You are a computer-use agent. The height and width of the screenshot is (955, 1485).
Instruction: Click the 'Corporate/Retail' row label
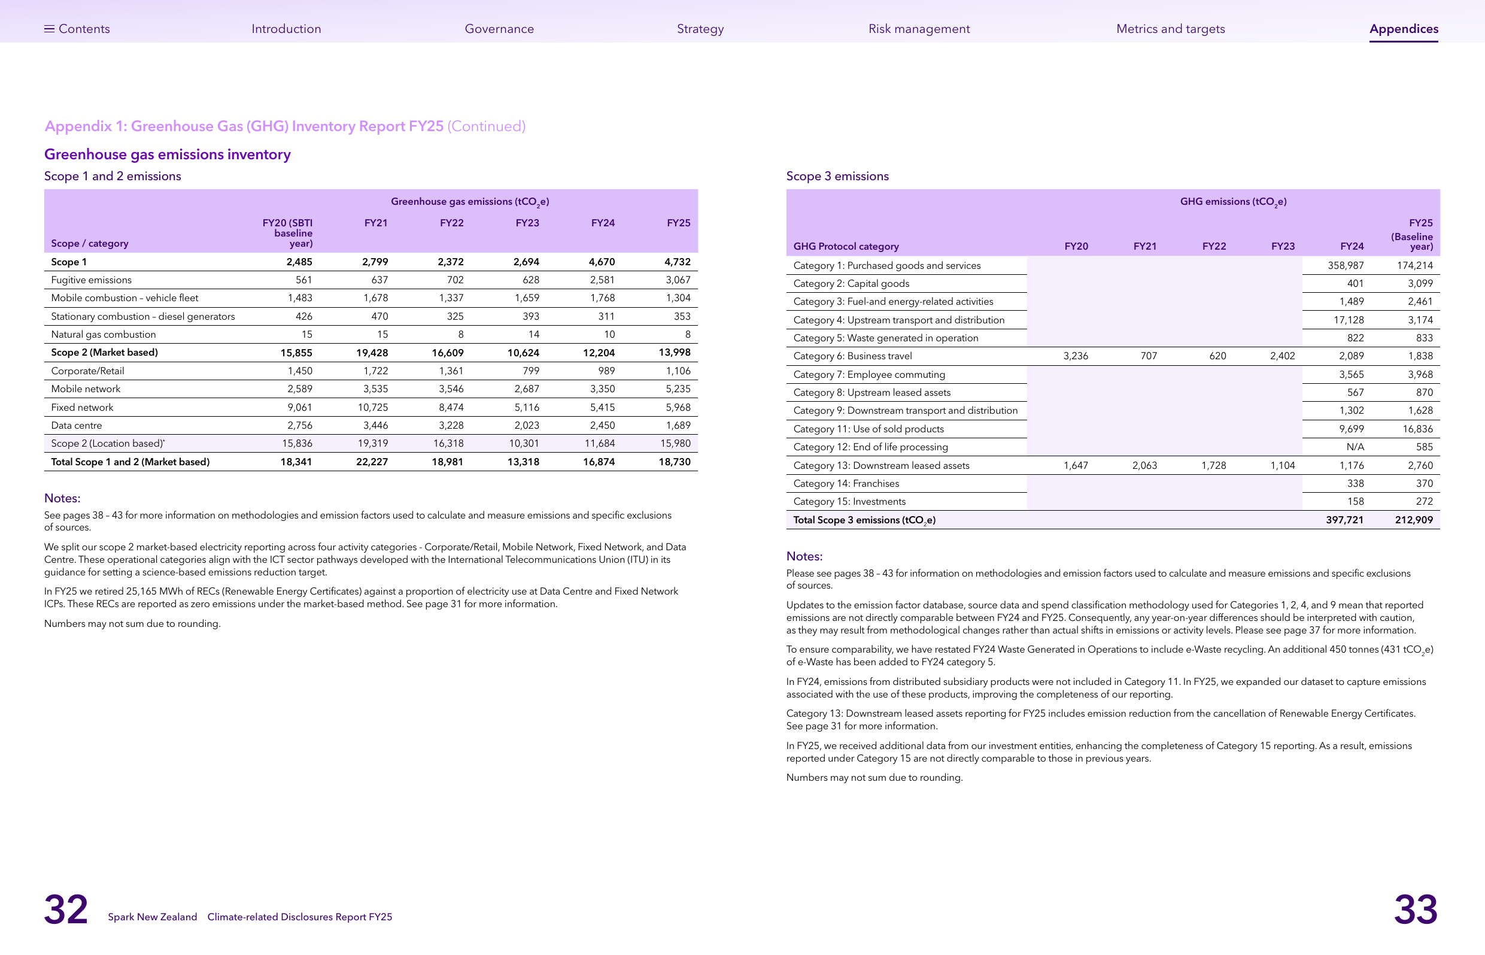(x=87, y=371)
